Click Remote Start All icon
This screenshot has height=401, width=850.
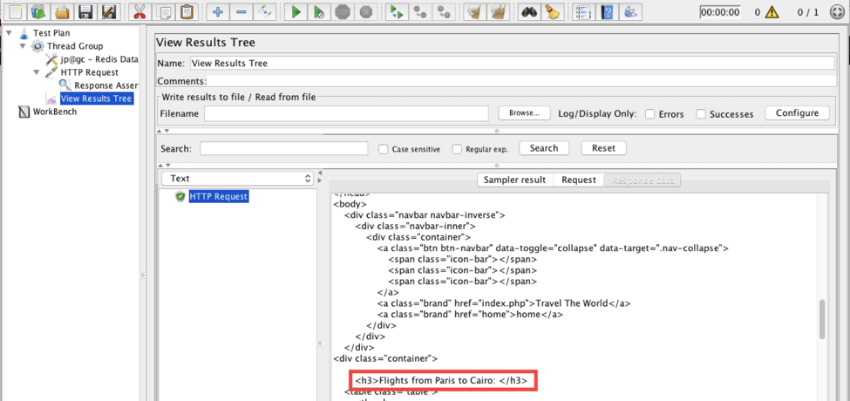coord(397,10)
